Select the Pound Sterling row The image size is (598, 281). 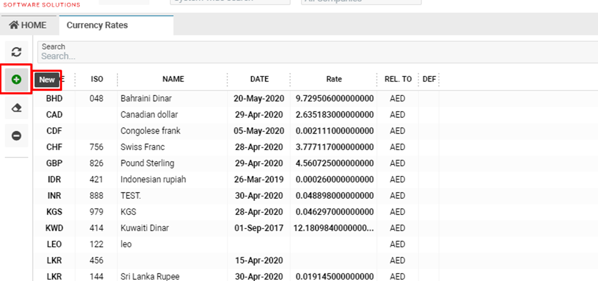pos(147,163)
